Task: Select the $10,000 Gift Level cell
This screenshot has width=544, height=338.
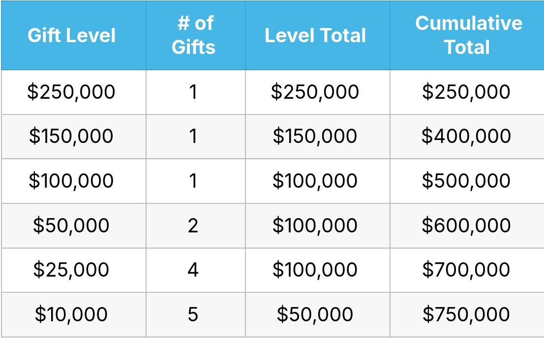Action: point(72,314)
